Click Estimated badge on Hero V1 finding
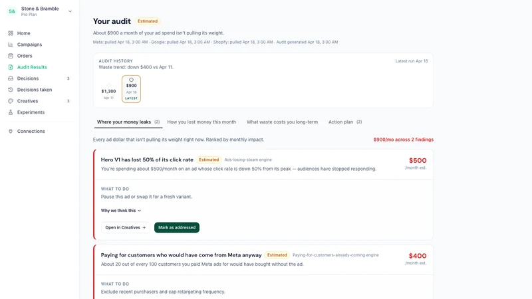This screenshot has height=299, width=532. point(209,159)
